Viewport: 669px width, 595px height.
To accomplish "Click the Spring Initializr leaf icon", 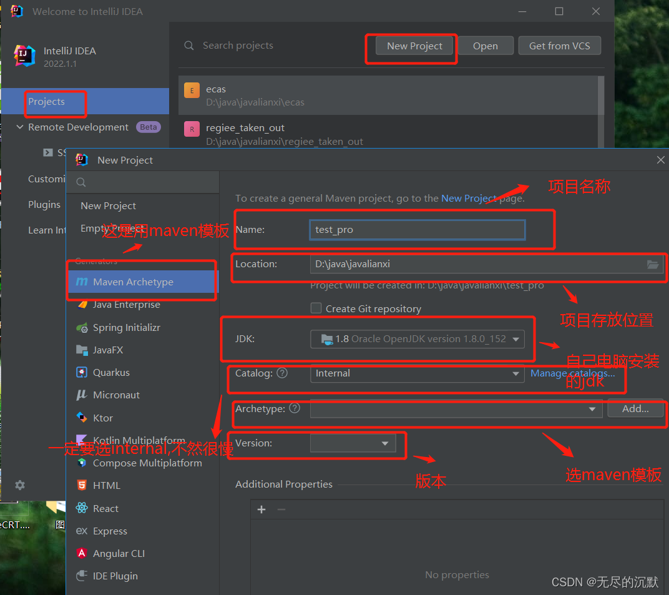I will [82, 328].
